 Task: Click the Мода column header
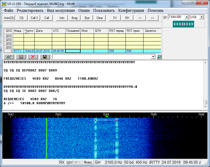point(18,31)
